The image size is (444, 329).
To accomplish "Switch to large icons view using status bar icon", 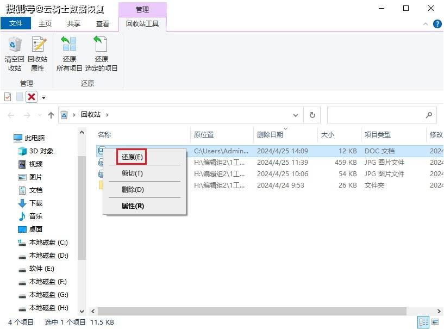I will pyautogui.click(x=435, y=322).
